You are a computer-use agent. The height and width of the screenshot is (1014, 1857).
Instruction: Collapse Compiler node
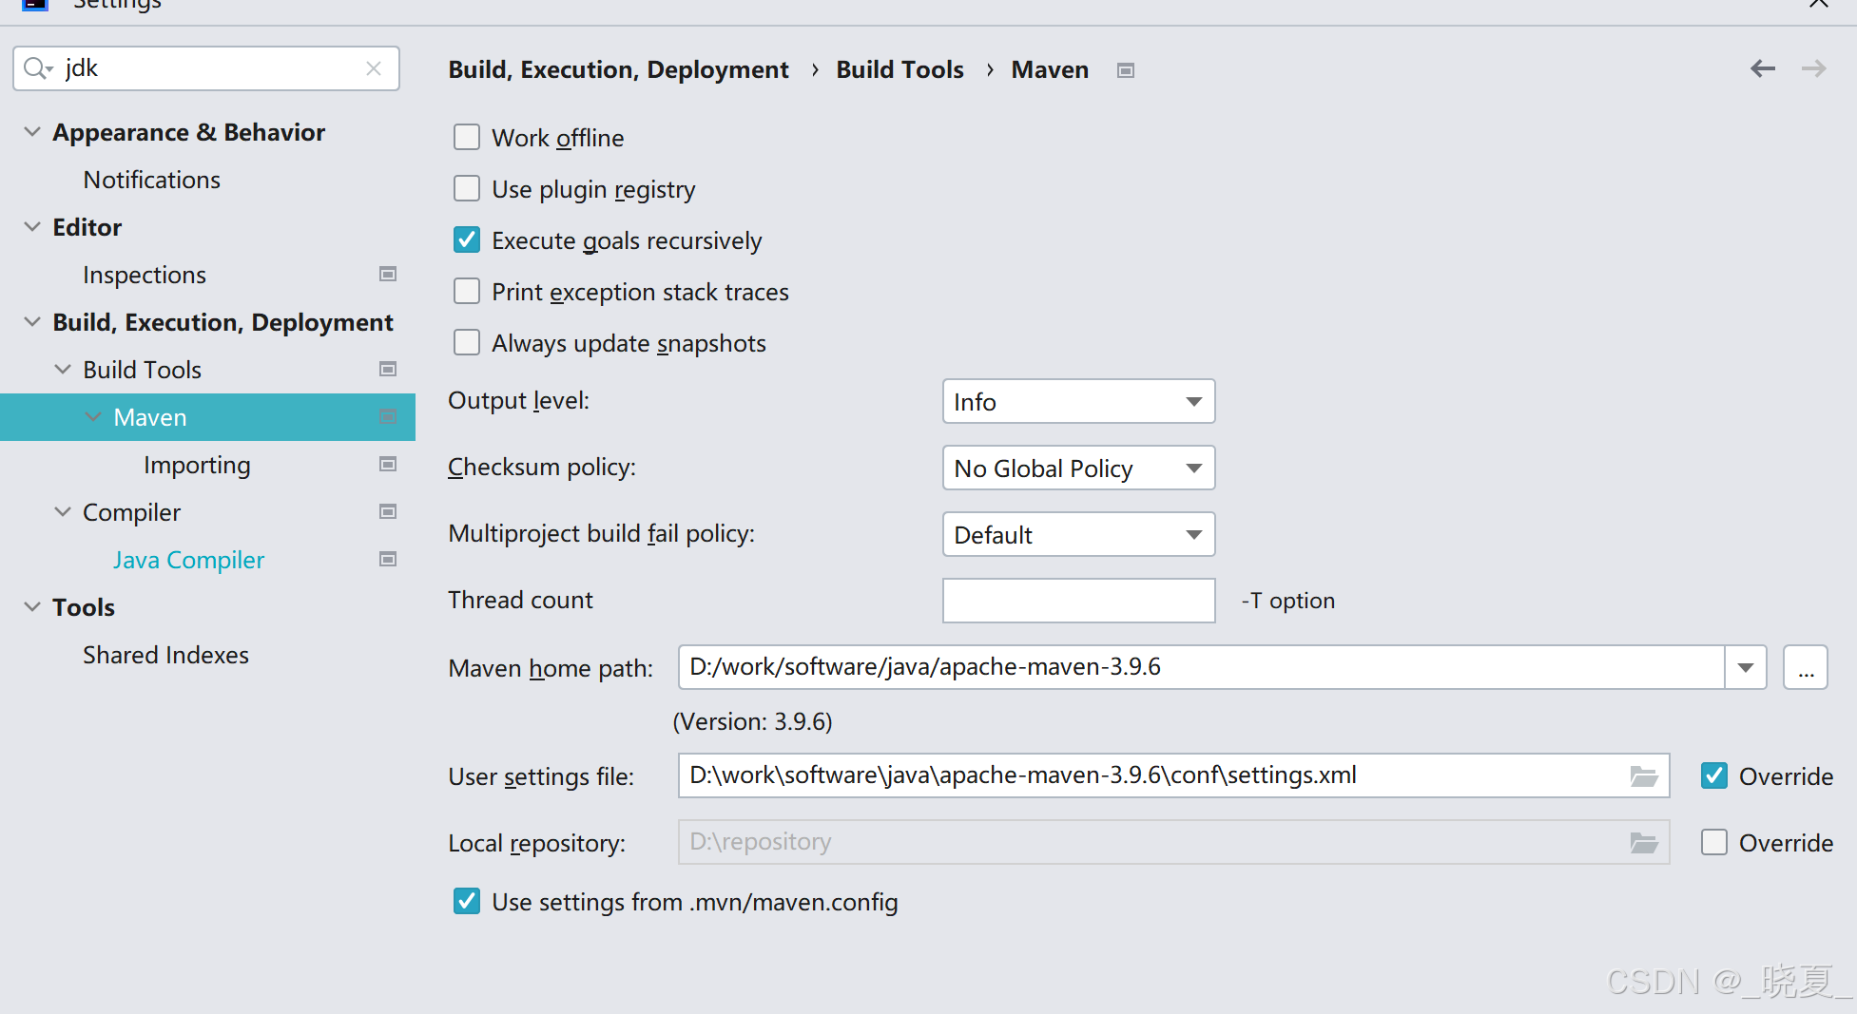click(x=63, y=512)
